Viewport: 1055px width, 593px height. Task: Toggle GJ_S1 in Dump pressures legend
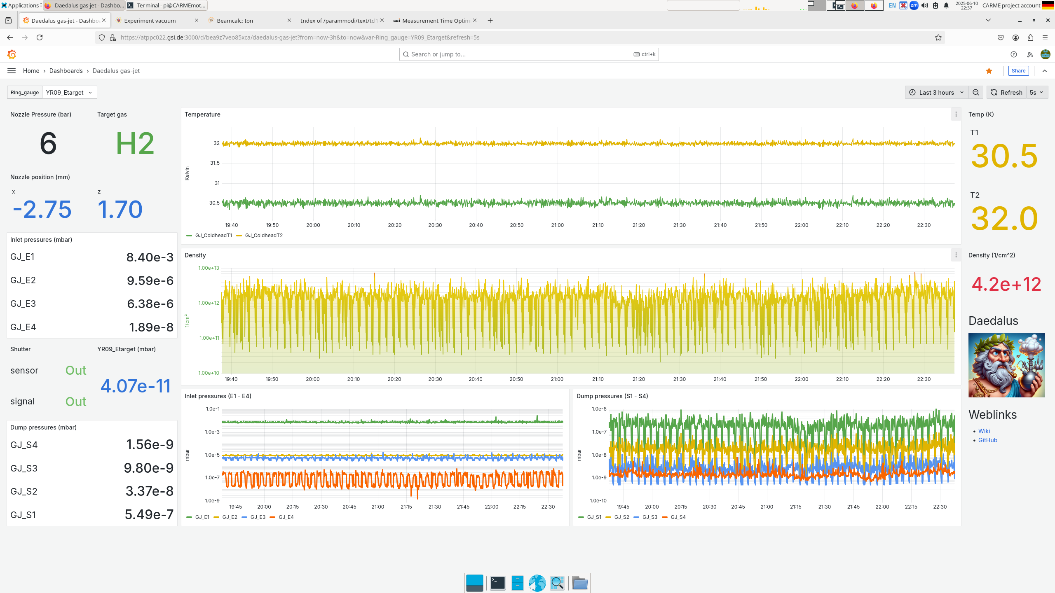click(594, 517)
